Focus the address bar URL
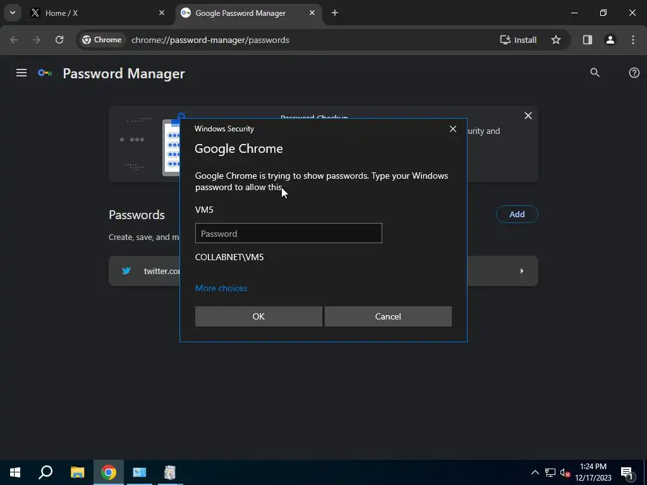The width and height of the screenshot is (647, 485). [x=210, y=40]
